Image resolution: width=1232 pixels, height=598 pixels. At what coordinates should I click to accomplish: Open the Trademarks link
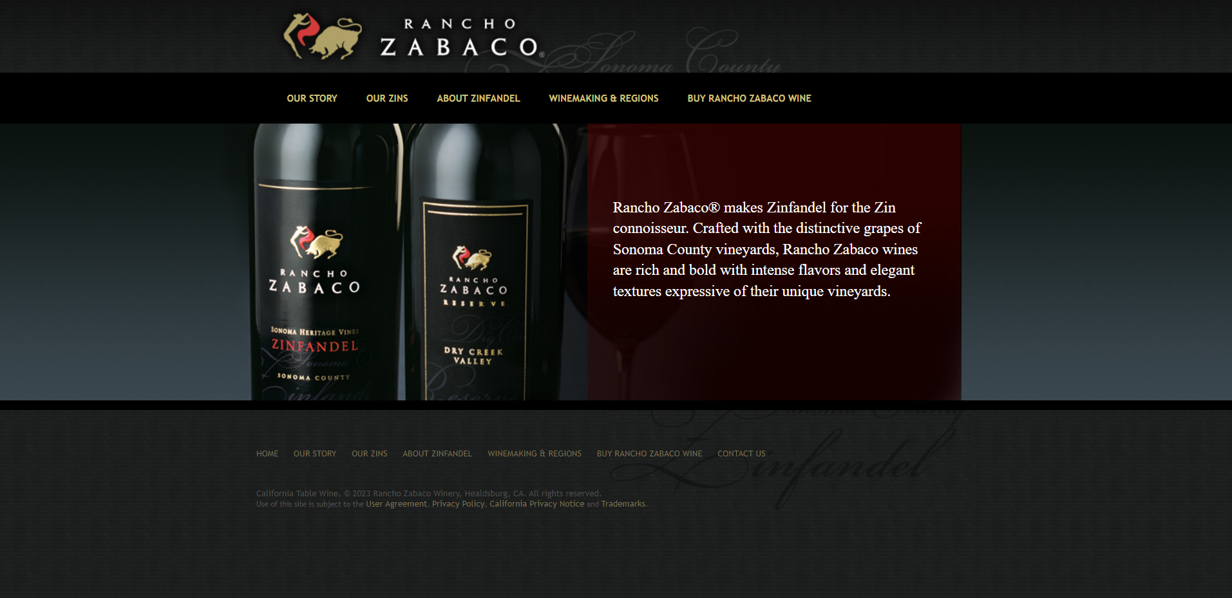click(x=623, y=504)
